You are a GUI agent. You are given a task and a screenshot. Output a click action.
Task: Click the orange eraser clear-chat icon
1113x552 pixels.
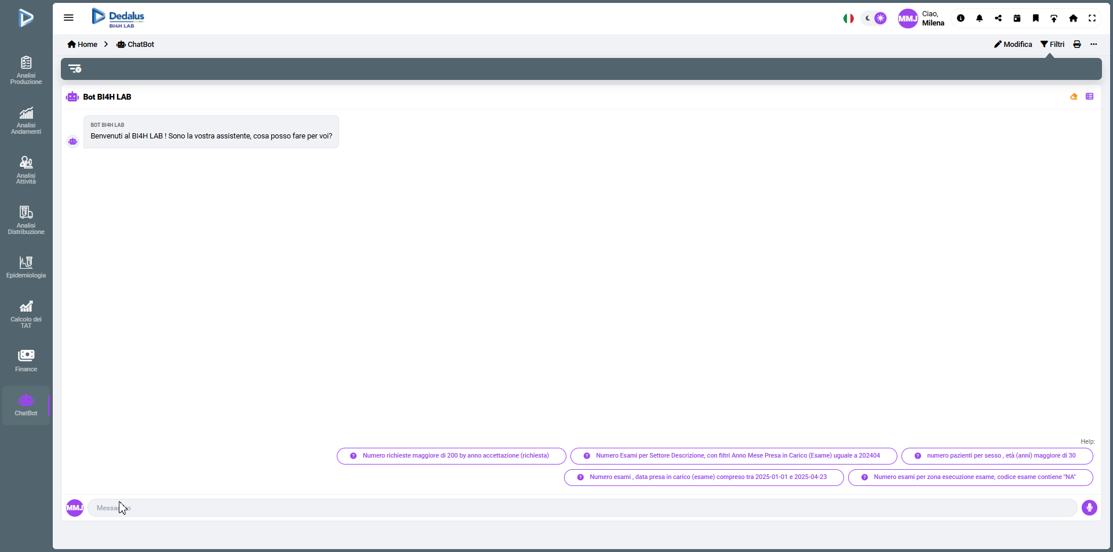[x=1074, y=97]
